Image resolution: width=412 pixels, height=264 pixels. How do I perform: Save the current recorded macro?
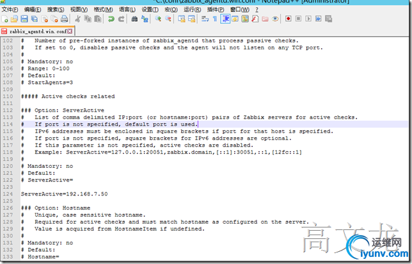point(328,19)
